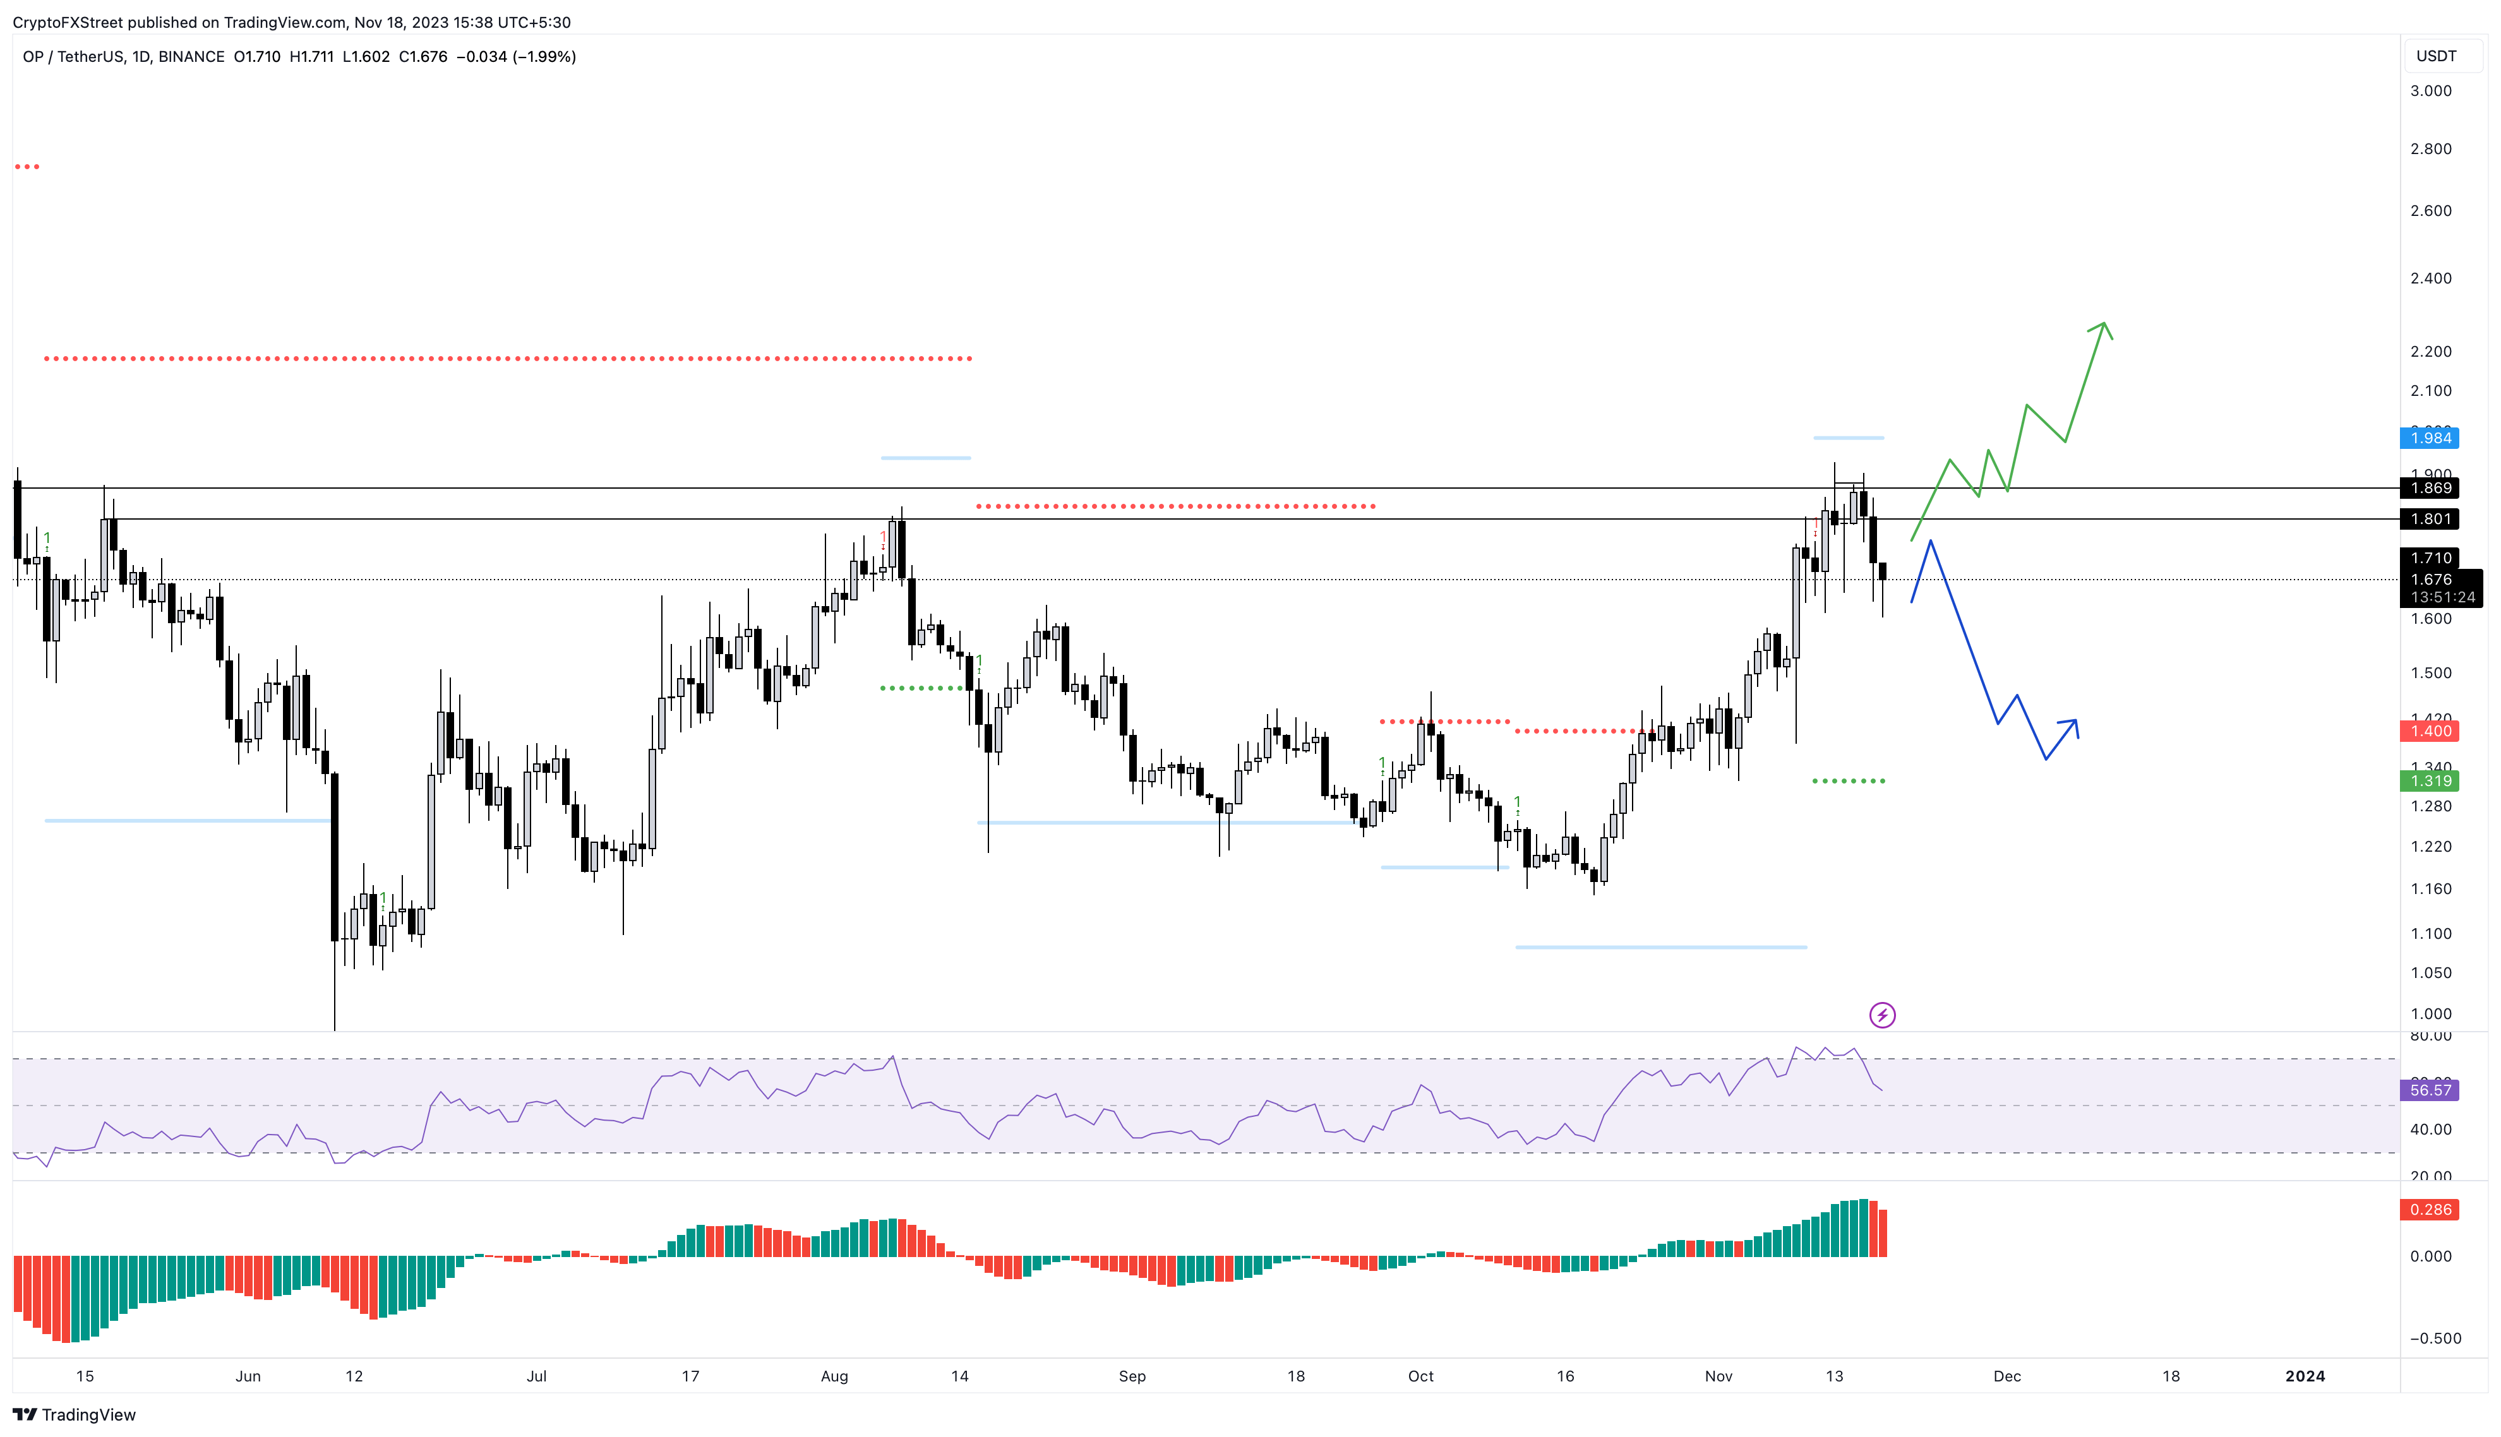Image resolution: width=2501 pixels, height=1437 pixels.
Task: Click the Nov label on time axis
Action: point(1718,1376)
